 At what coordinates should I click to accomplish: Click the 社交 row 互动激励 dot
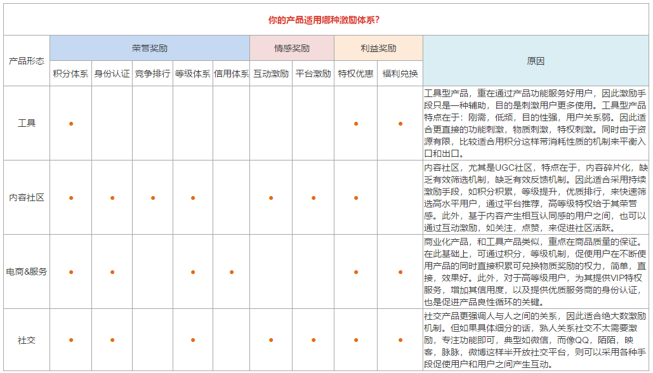coord(271,340)
